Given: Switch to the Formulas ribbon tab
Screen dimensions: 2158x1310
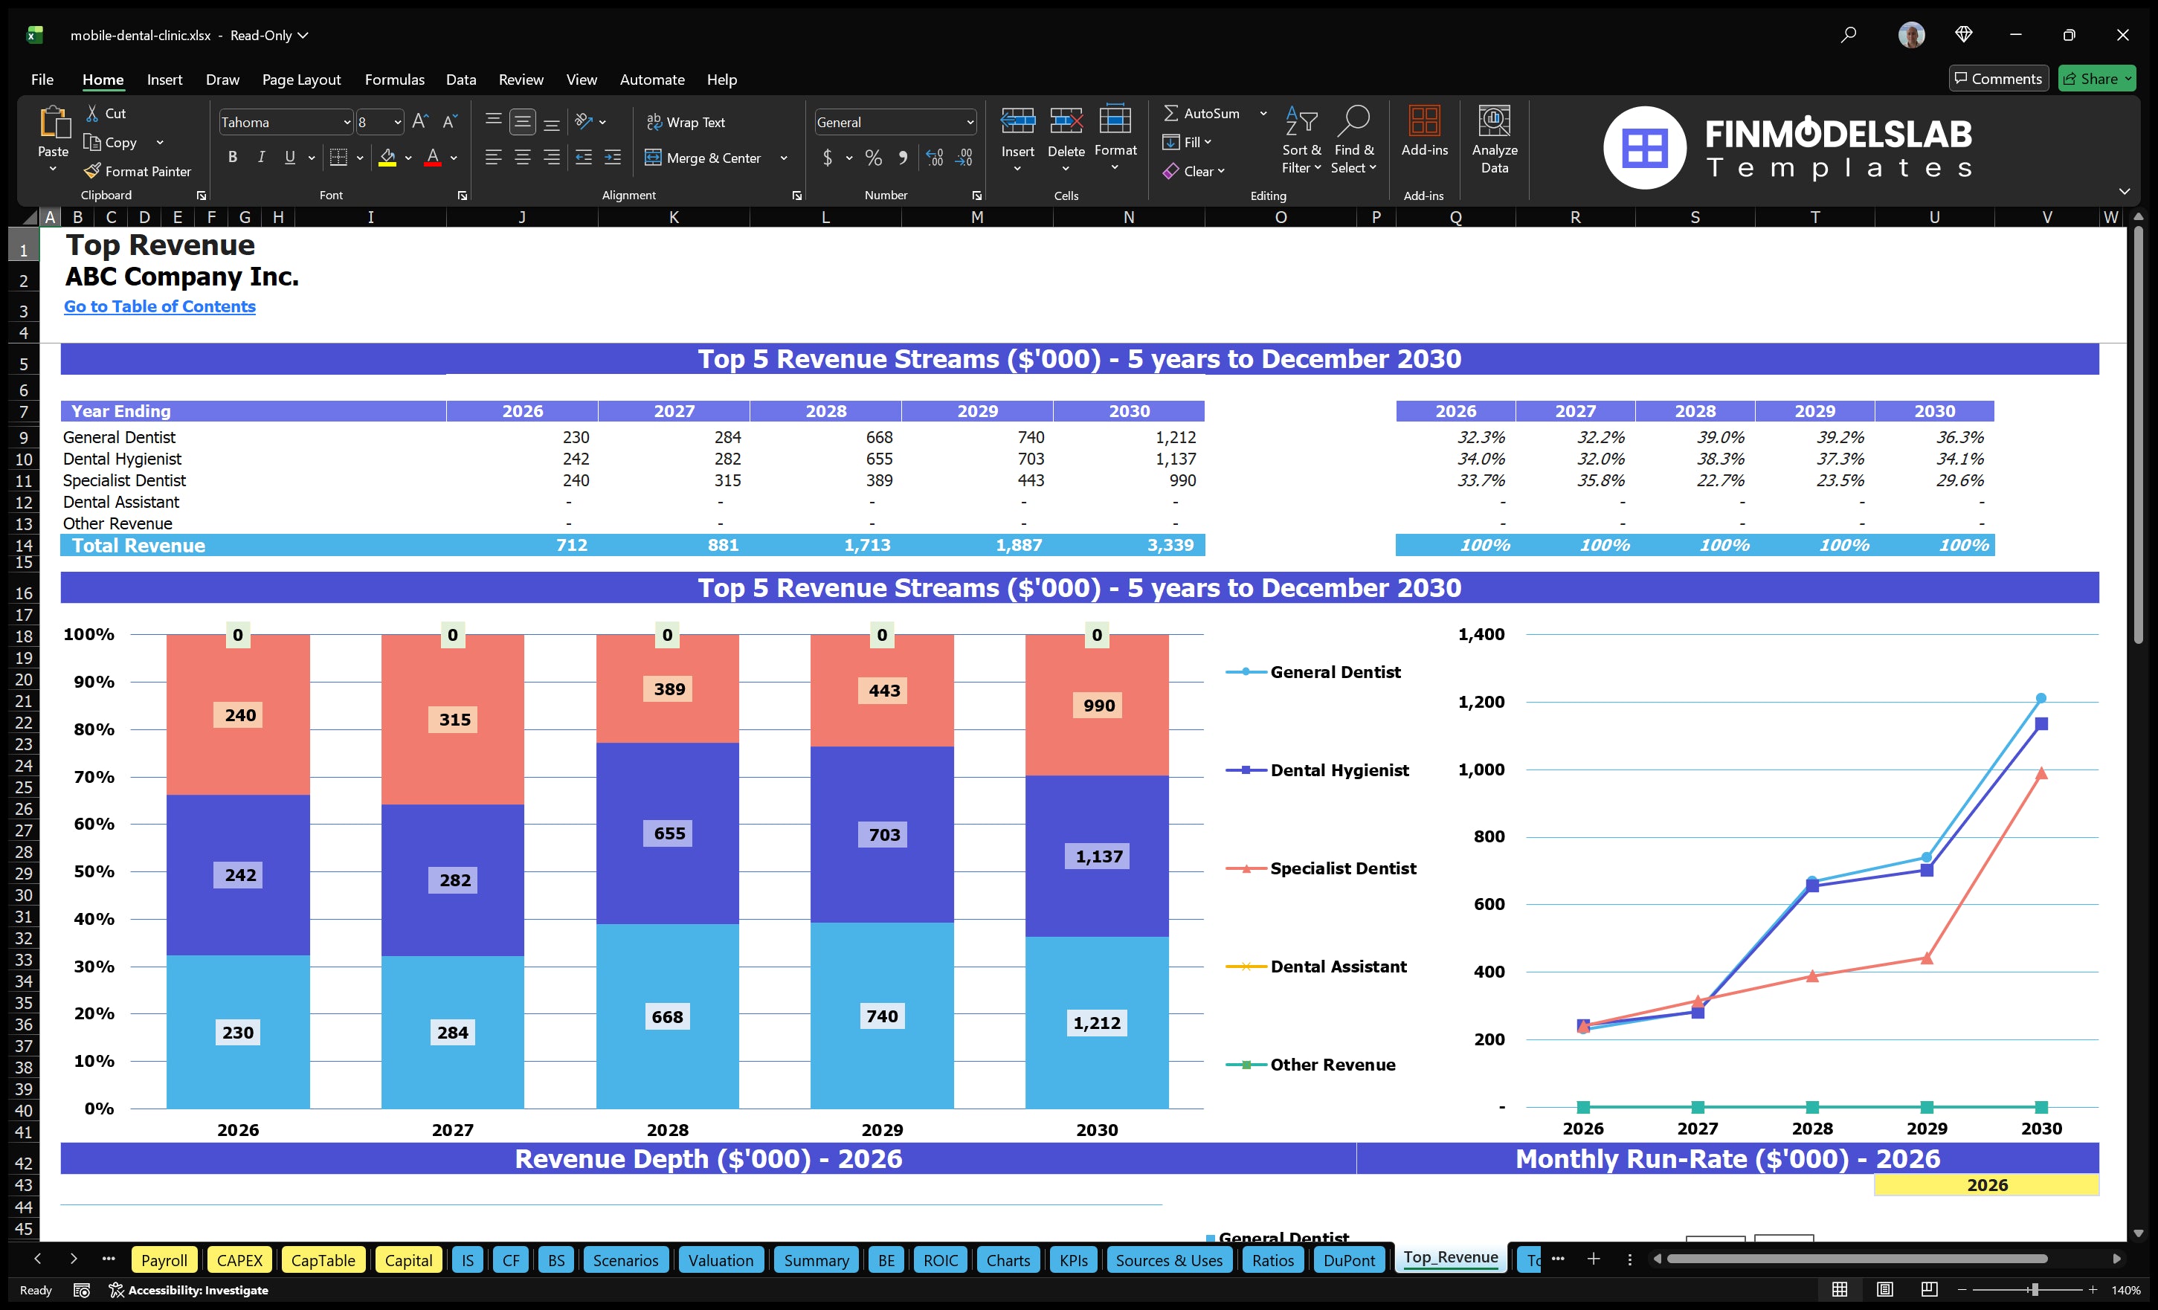Looking at the screenshot, I should click(x=394, y=80).
